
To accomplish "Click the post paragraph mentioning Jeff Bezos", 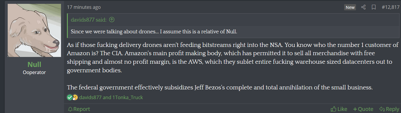I will click(220, 87).
